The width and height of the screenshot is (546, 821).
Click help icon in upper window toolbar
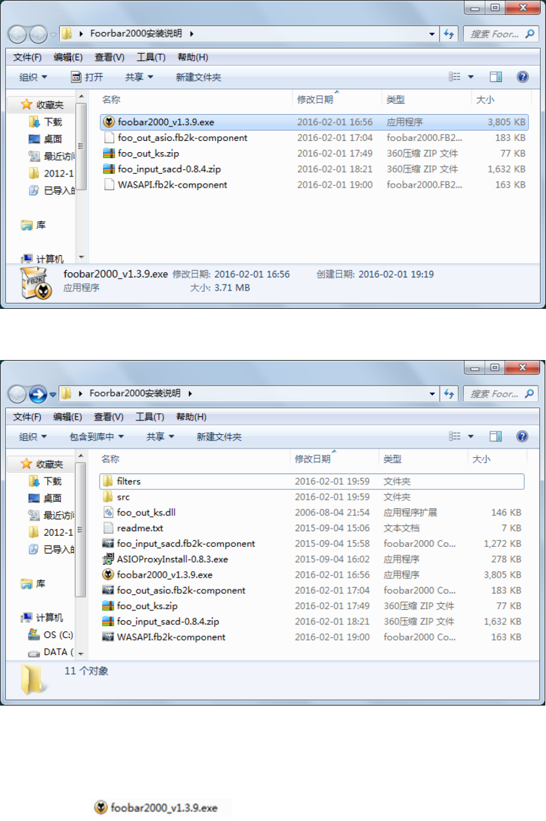(523, 77)
